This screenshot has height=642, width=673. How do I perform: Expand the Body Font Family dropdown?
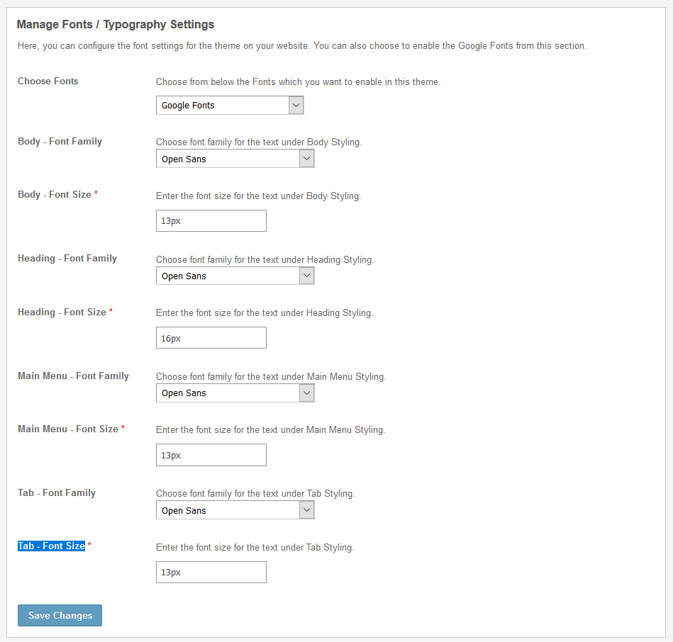235,159
